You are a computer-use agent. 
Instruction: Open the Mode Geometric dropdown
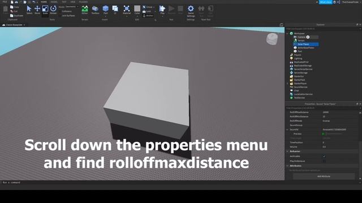(72, 7)
